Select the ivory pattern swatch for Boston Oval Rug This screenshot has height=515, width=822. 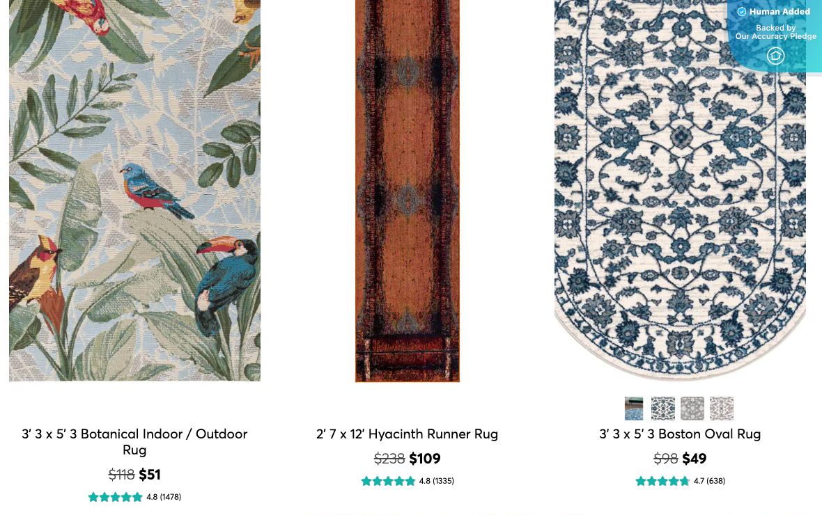(721, 409)
